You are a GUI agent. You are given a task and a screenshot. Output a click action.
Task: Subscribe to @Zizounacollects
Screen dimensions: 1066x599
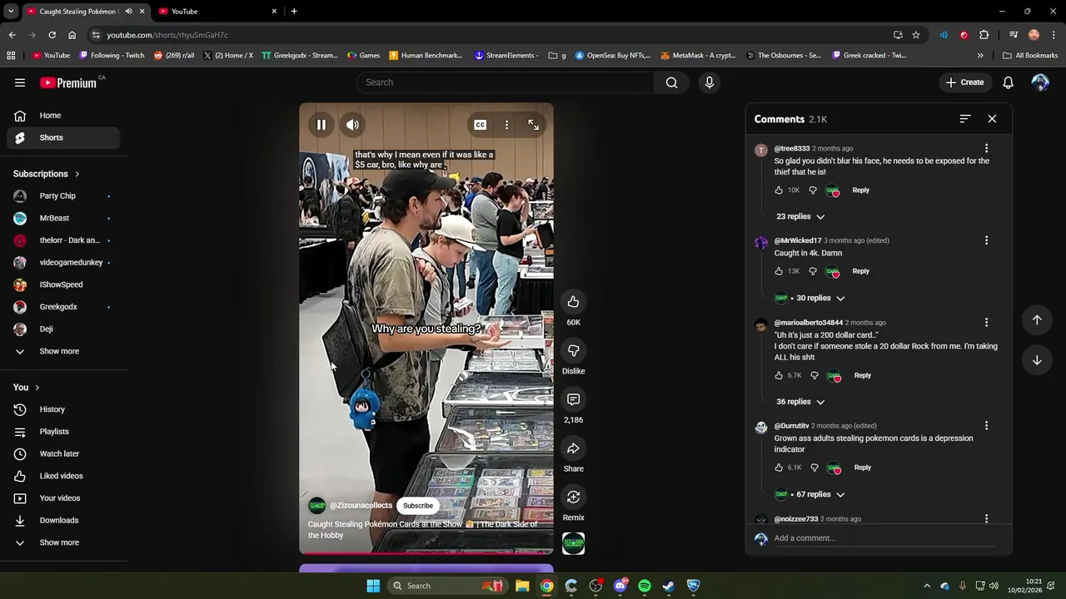click(x=418, y=506)
